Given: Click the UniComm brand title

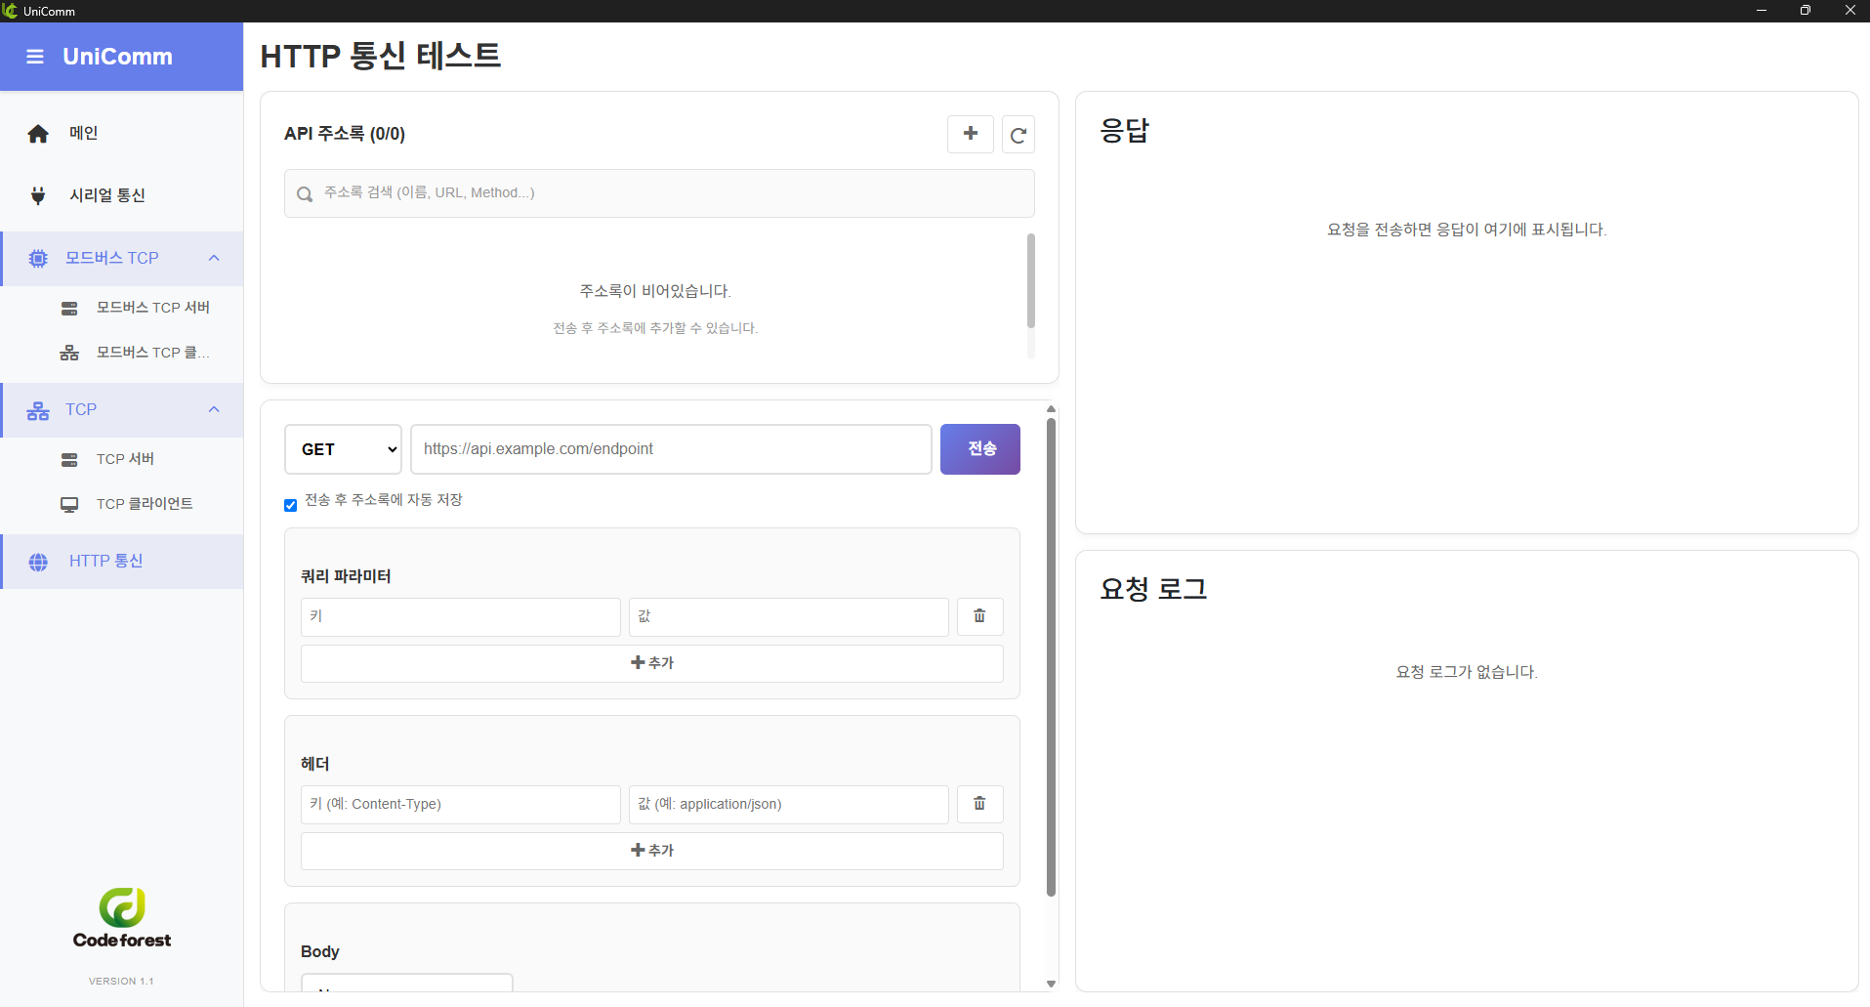Looking at the screenshot, I should click(x=118, y=57).
